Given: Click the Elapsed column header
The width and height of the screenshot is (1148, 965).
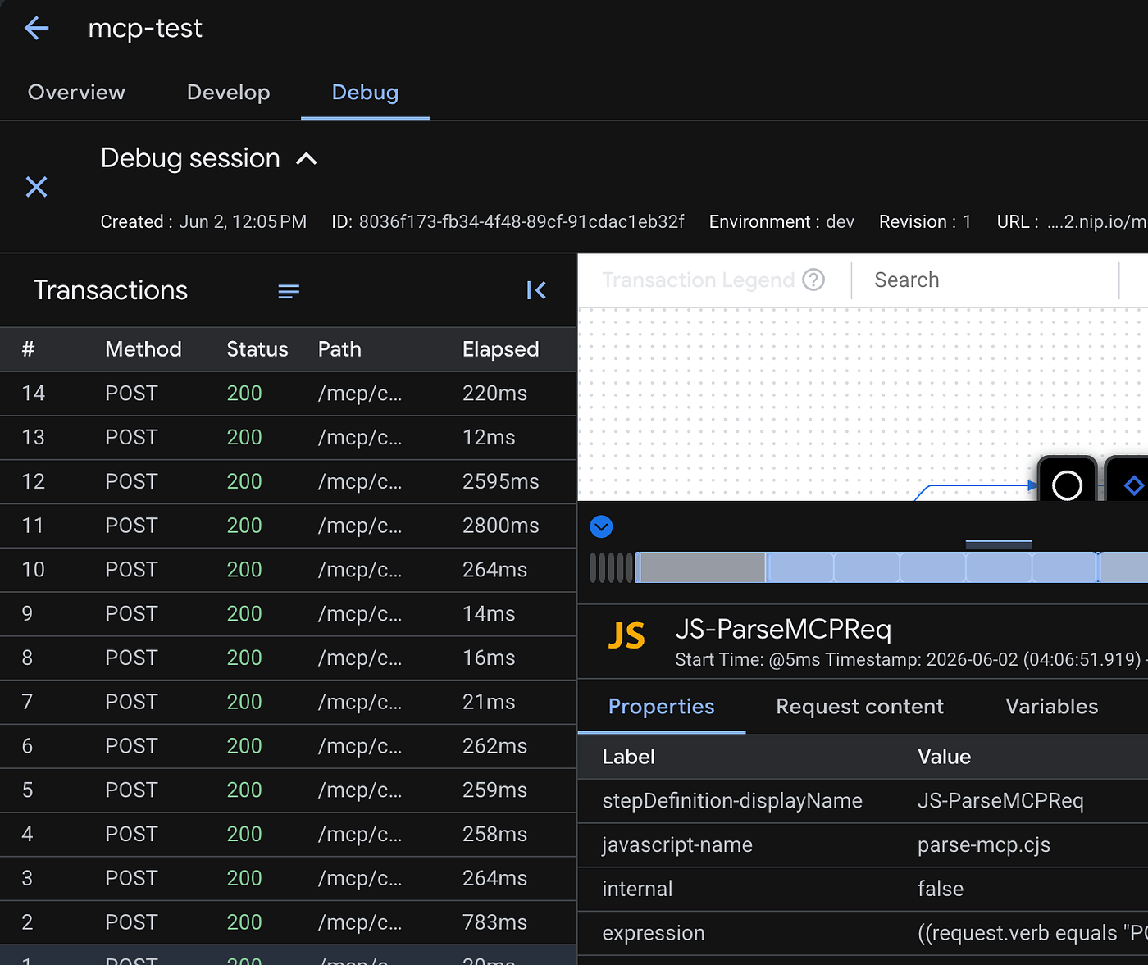Looking at the screenshot, I should pos(500,349).
